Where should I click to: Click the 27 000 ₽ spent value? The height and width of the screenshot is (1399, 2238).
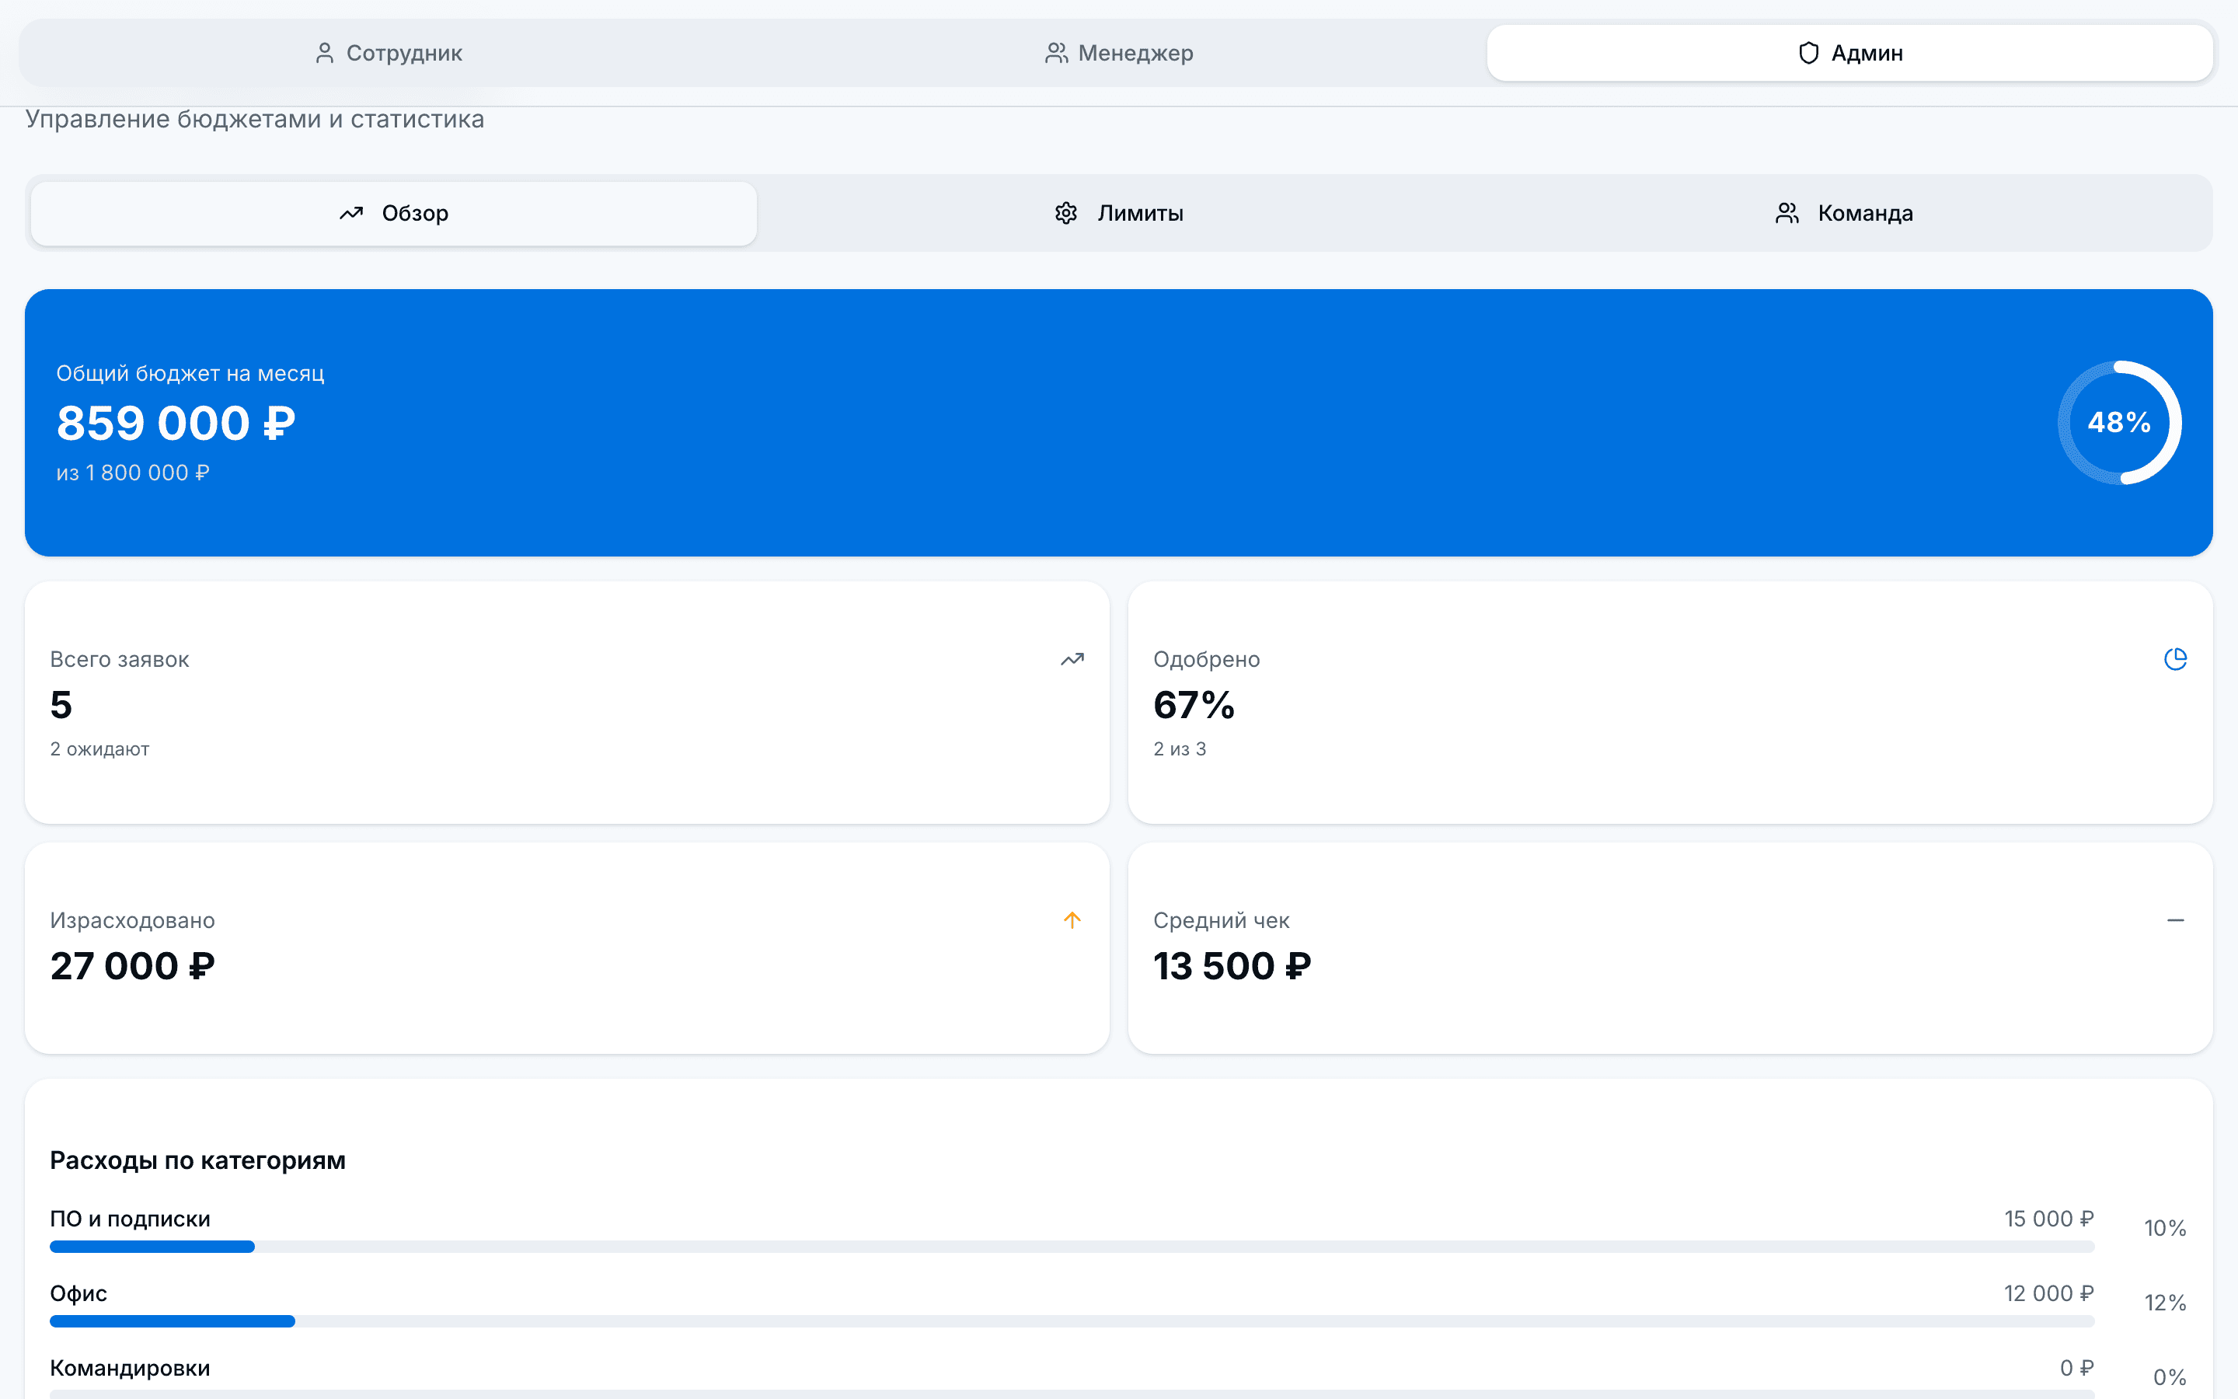(132, 966)
